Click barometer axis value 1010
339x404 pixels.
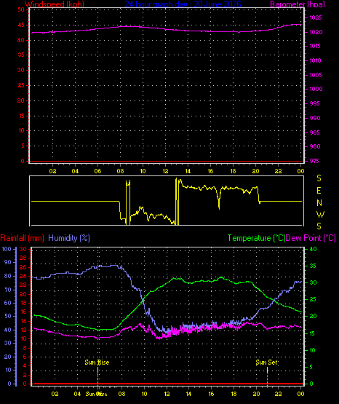(x=316, y=60)
